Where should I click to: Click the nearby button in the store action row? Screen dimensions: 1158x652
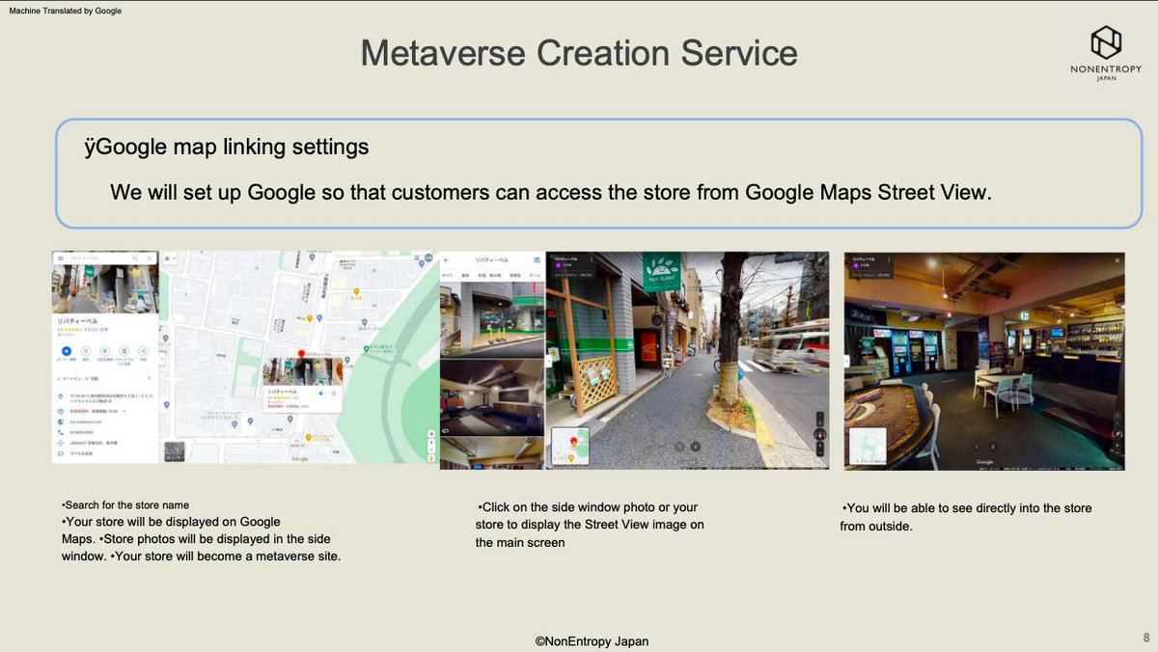(x=104, y=351)
